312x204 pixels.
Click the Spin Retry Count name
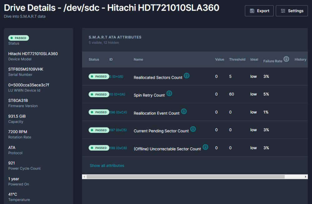click(x=149, y=95)
